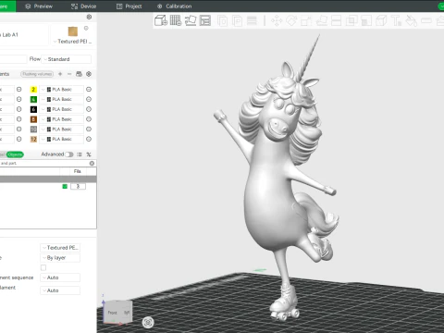The height and width of the screenshot is (333, 444).
Task: Click the plus icon to add filament
Action: 60,74
